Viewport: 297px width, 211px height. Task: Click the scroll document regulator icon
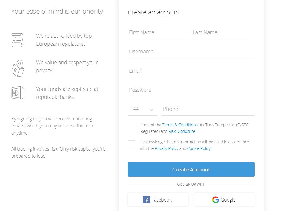coord(17,40)
